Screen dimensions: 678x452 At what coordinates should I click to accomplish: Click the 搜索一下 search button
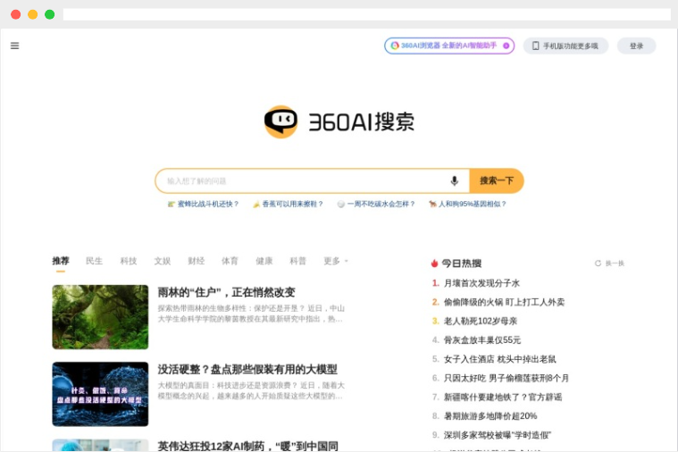coord(497,180)
